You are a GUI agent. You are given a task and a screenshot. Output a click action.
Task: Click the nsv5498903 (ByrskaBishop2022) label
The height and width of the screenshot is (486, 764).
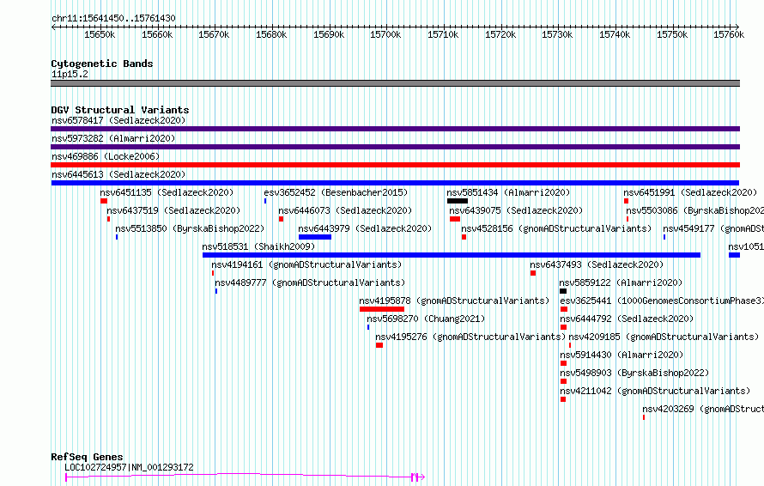click(634, 373)
